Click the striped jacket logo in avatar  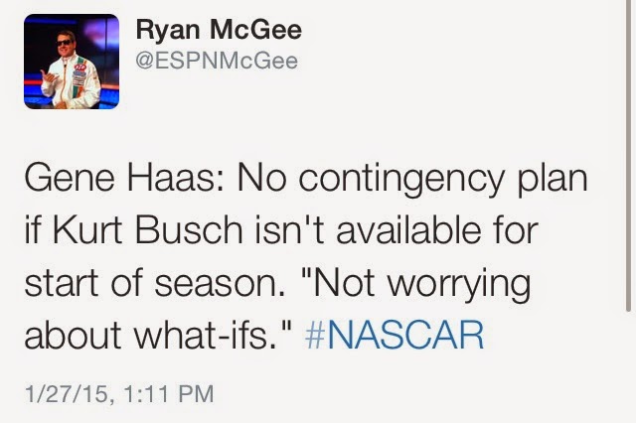pyautogui.click(x=80, y=72)
